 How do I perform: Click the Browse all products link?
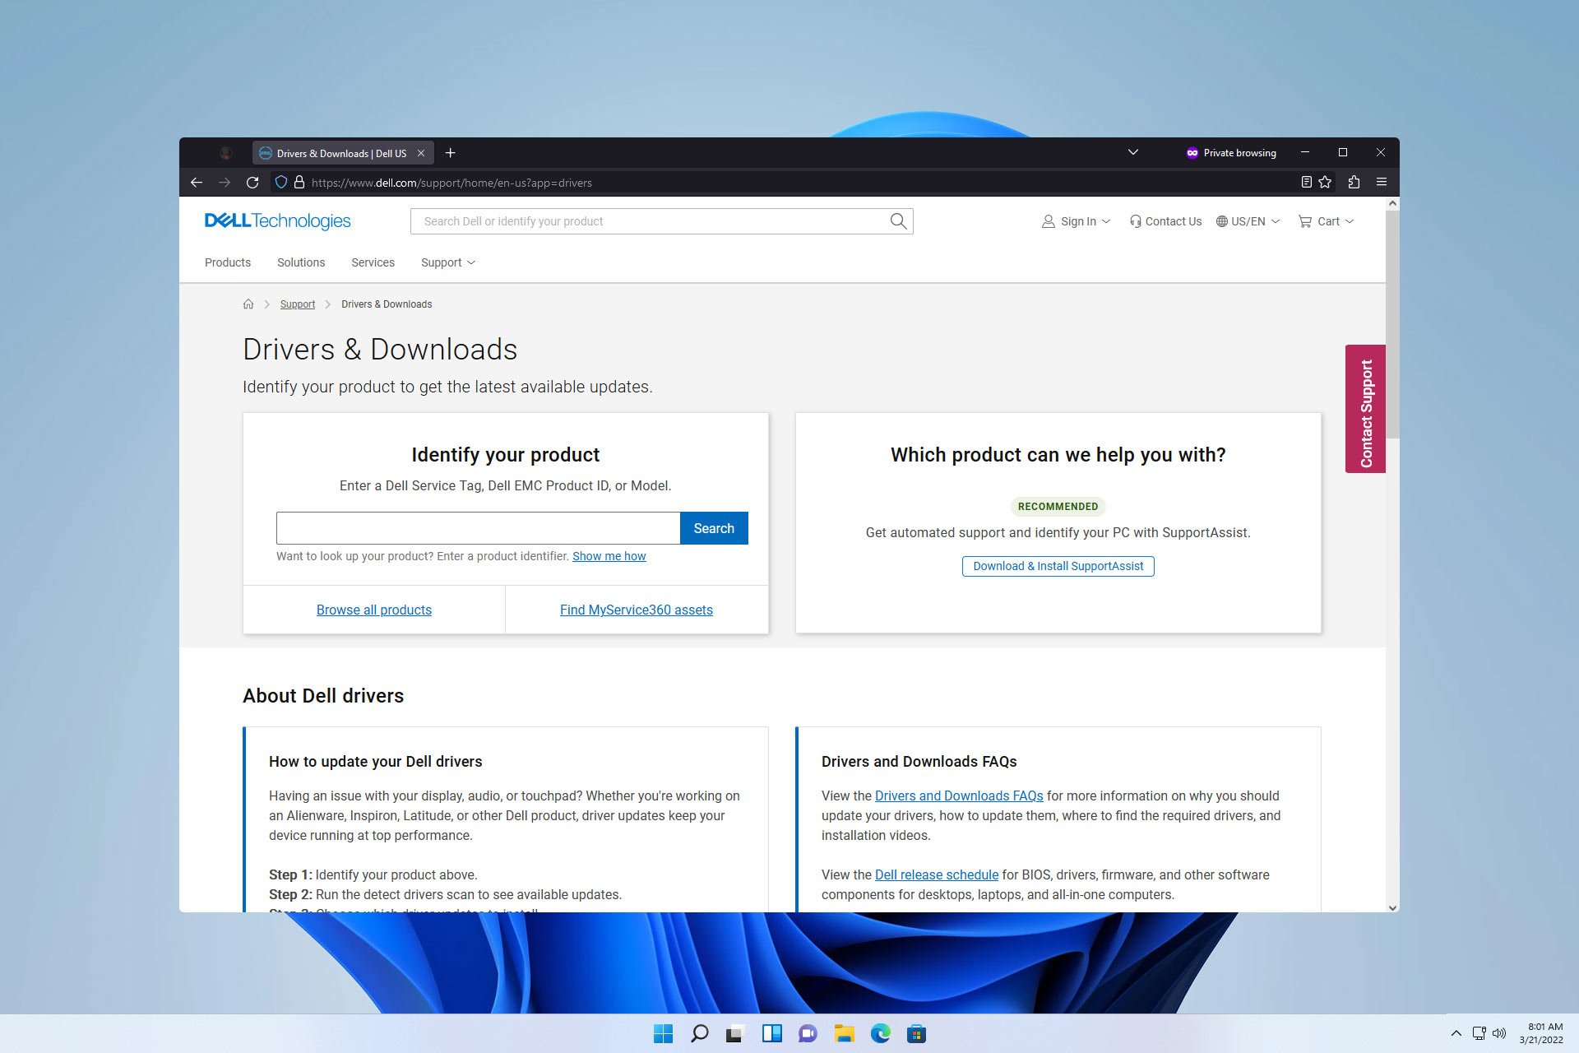click(x=373, y=609)
